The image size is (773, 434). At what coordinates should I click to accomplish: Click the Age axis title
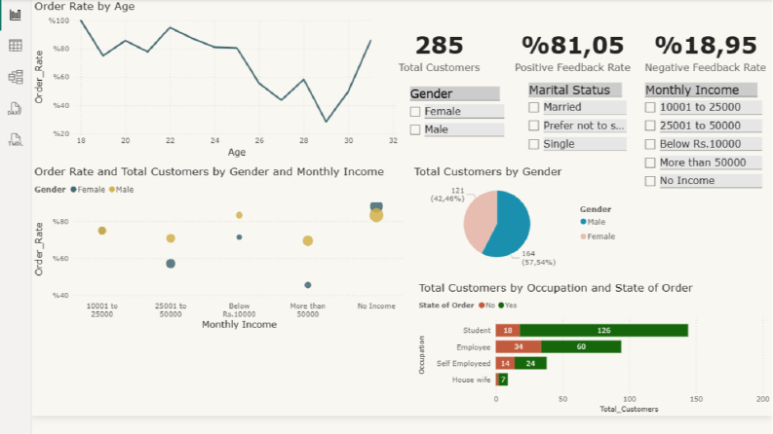coord(237,153)
